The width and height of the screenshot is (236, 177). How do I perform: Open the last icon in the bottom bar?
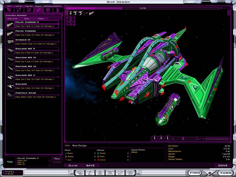(x=130, y=173)
